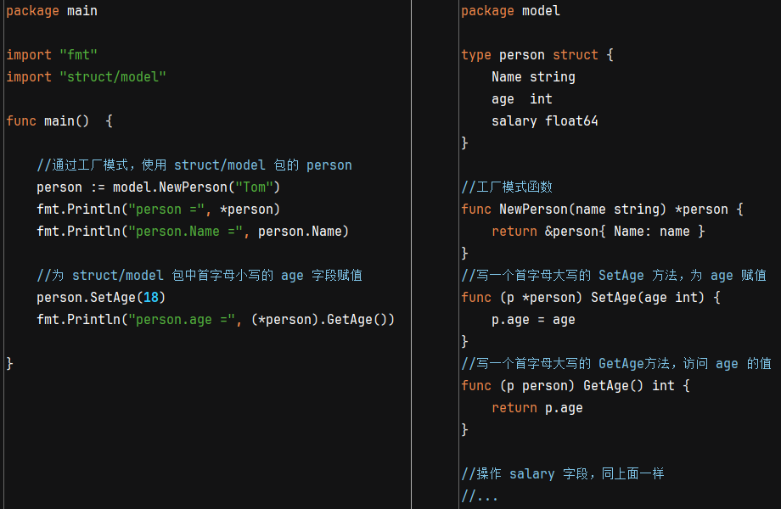
Task: Click the "package main" declaration
Action: coord(52,11)
